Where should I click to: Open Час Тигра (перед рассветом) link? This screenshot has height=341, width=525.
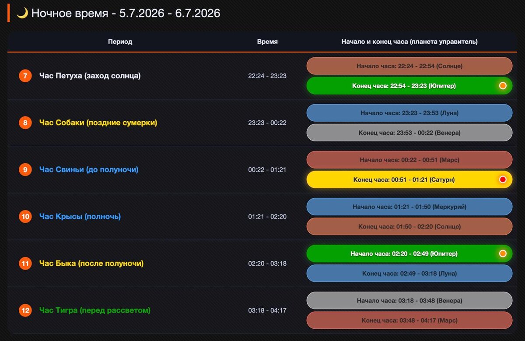pyautogui.click(x=94, y=310)
